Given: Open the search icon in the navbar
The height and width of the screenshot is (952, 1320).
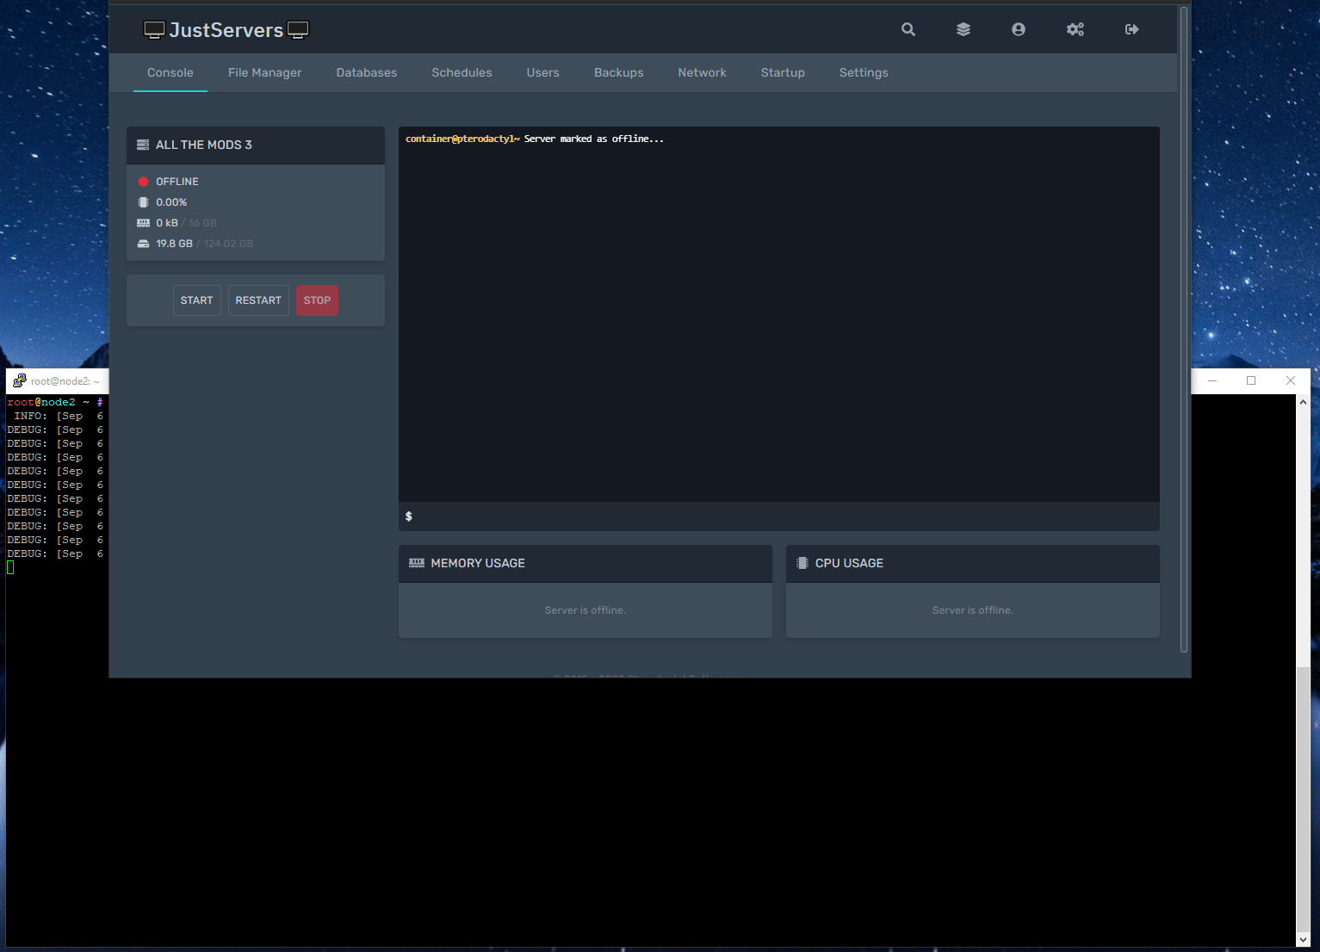Looking at the screenshot, I should point(908,28).
